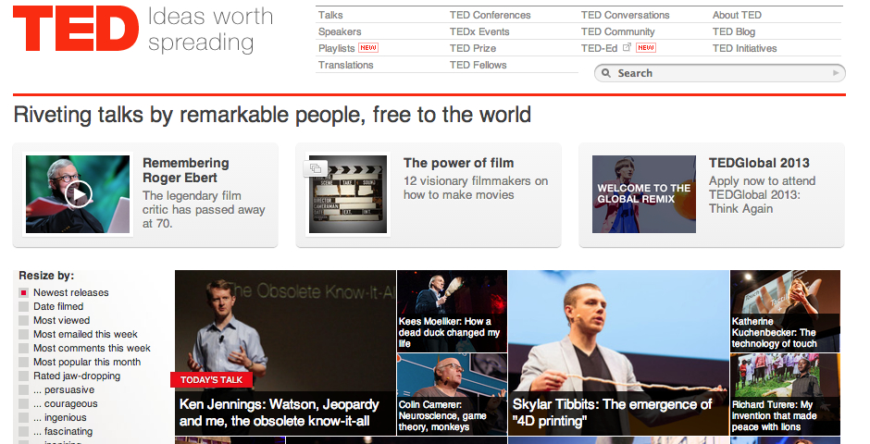The height and width of the screenshot is (444, 870).
Task: Open the Richard Turere lions talk
Action: (x=785, y=394)
